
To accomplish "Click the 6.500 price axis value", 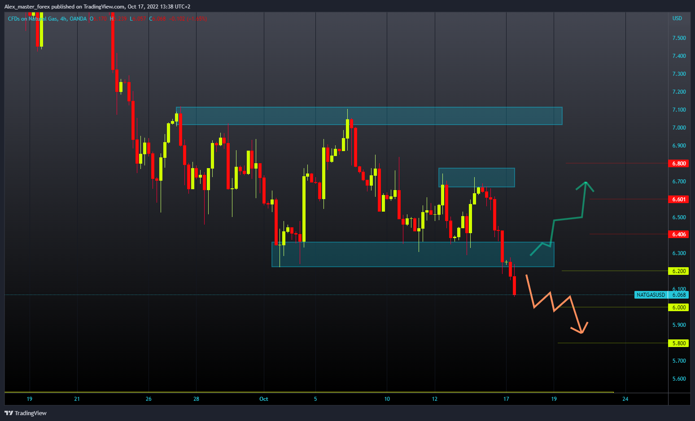I will tap(679, 217).
